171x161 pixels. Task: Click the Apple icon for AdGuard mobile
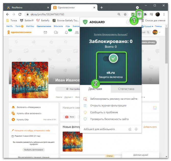pyautogui.click(x=130, y=129)
